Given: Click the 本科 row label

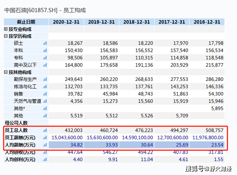Looking at the screenshot, I should 19,51.
